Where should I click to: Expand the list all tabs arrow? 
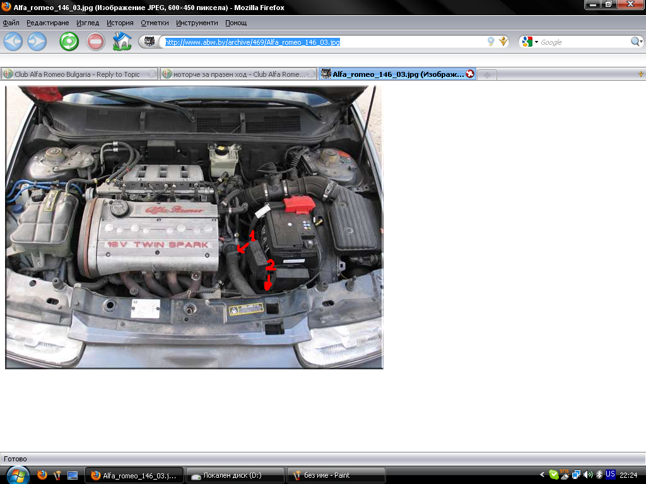[x=641, y=74]
